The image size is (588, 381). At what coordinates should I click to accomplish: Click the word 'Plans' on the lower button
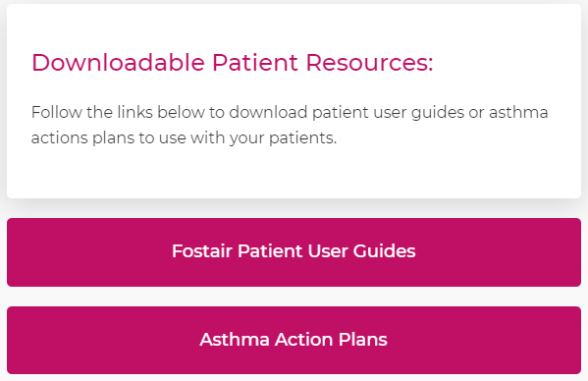[x=362, y=339]
